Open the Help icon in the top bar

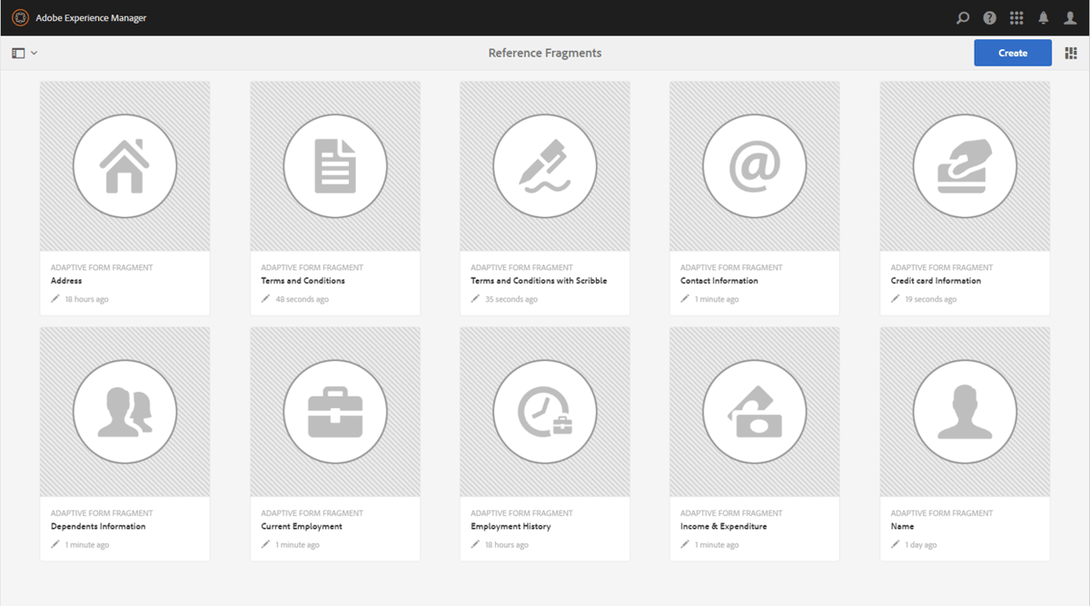[x=989, y=17]
